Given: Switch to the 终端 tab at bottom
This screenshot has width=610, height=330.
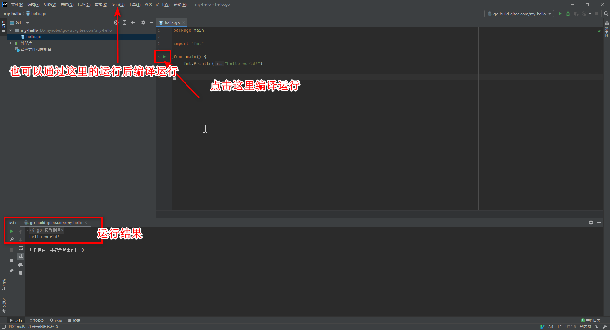Looking at the screenshot, I should (76, 320).
